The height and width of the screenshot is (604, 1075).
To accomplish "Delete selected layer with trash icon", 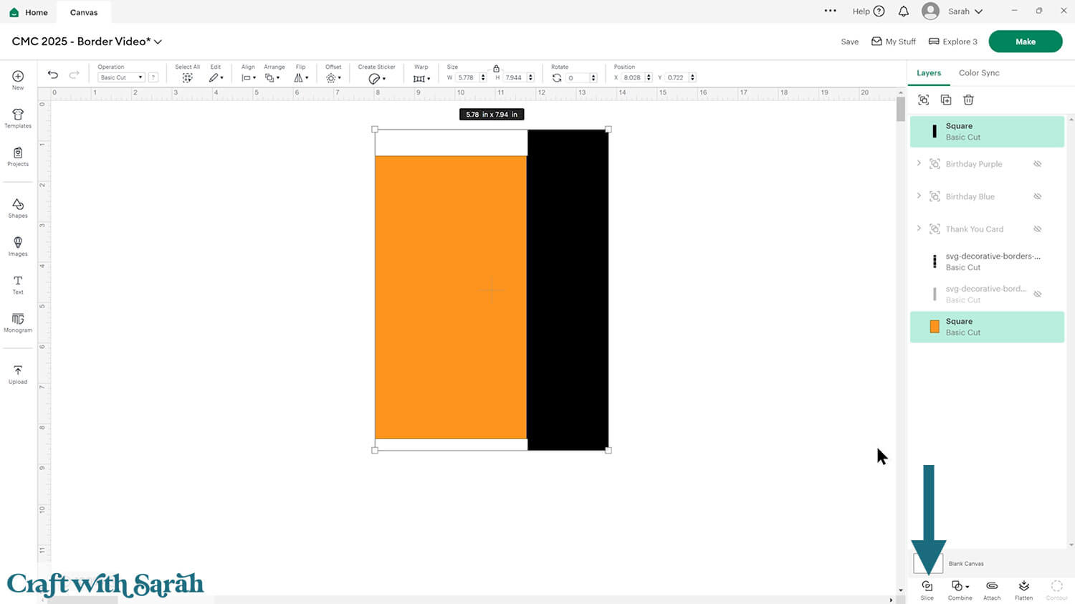I will tap(968, 100).
